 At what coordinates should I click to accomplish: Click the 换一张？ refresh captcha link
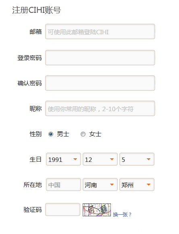122,214
